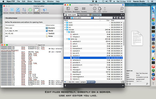Image resolution: width=156 pixels, height=99 pixels.
Task: Open the Go menu
Action: pyautogui.click(x=44, y=1)
